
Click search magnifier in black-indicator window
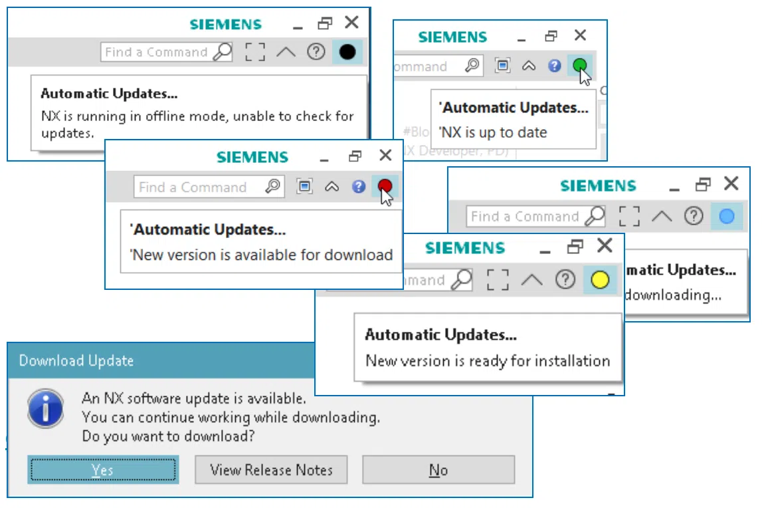223,52
